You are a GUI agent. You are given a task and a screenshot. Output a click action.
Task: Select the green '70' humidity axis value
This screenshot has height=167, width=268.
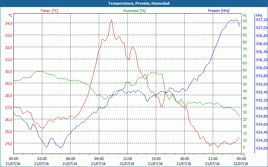click(x=245, y=56)
